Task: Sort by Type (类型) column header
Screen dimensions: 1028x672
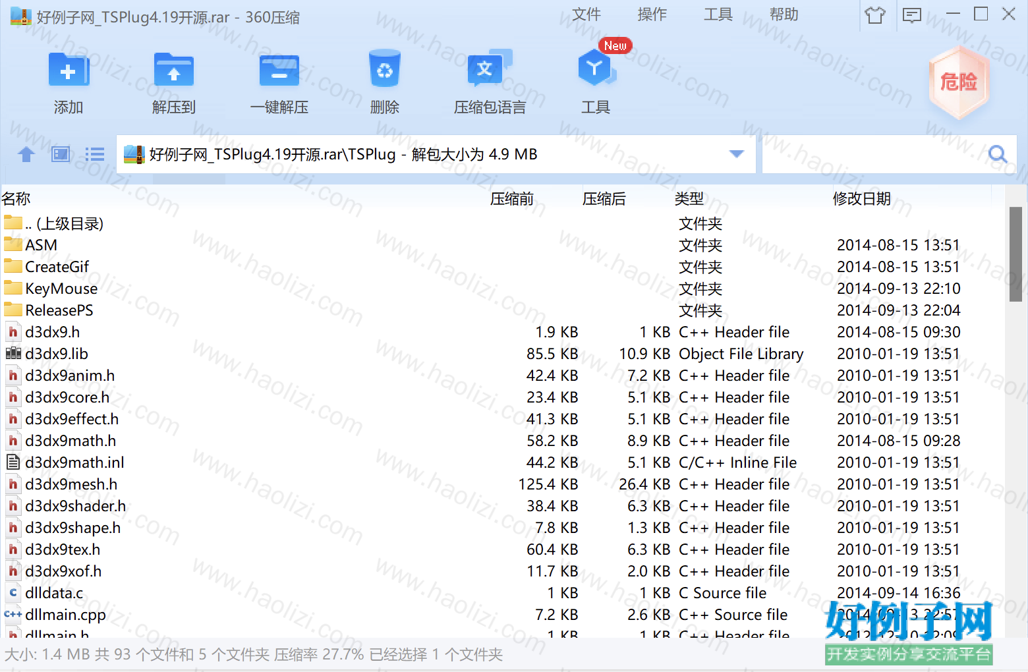Action: point(689,198)
